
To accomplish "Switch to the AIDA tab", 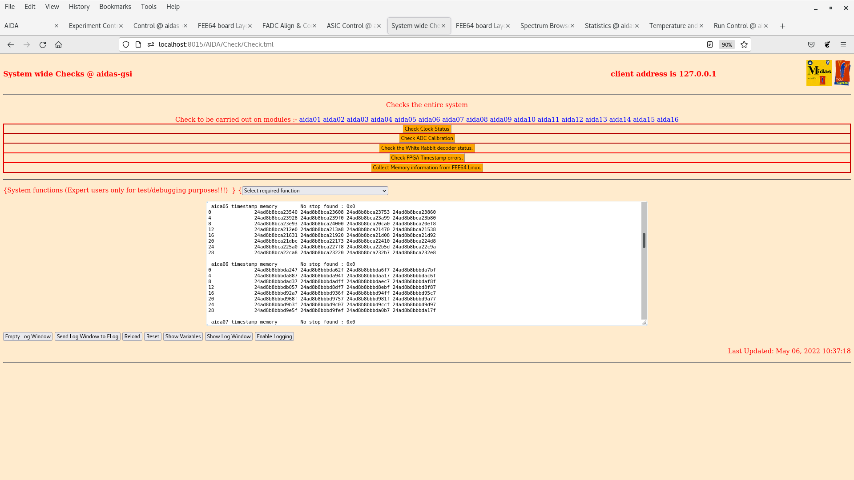I will pyautogui.click(x=27, y=26).
